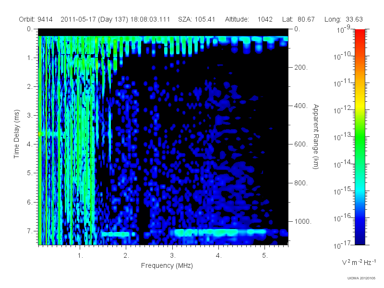Viewport: 384px width, 288px height.
Task: Click the 10^-15 colorbar tick label
Action: (343, 191)
